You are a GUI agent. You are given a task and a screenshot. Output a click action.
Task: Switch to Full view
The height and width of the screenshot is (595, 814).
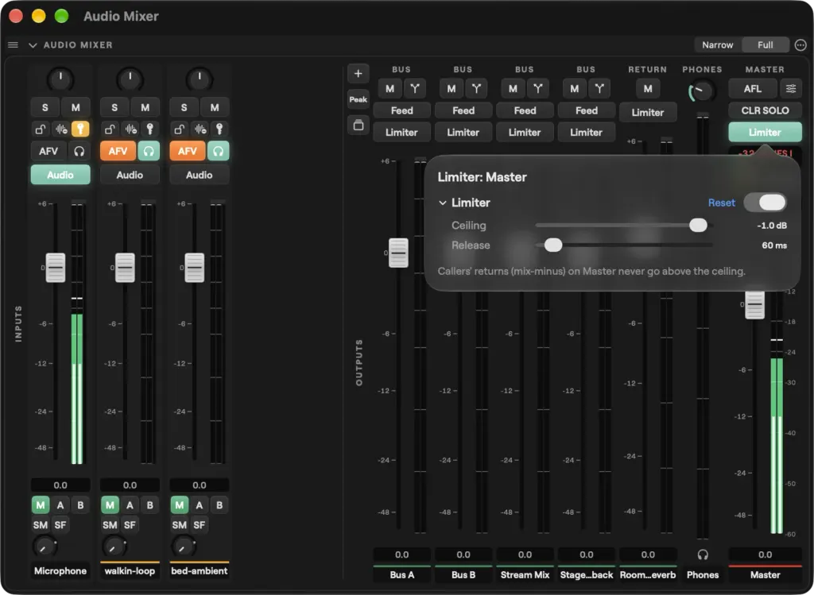coord(766,45)
